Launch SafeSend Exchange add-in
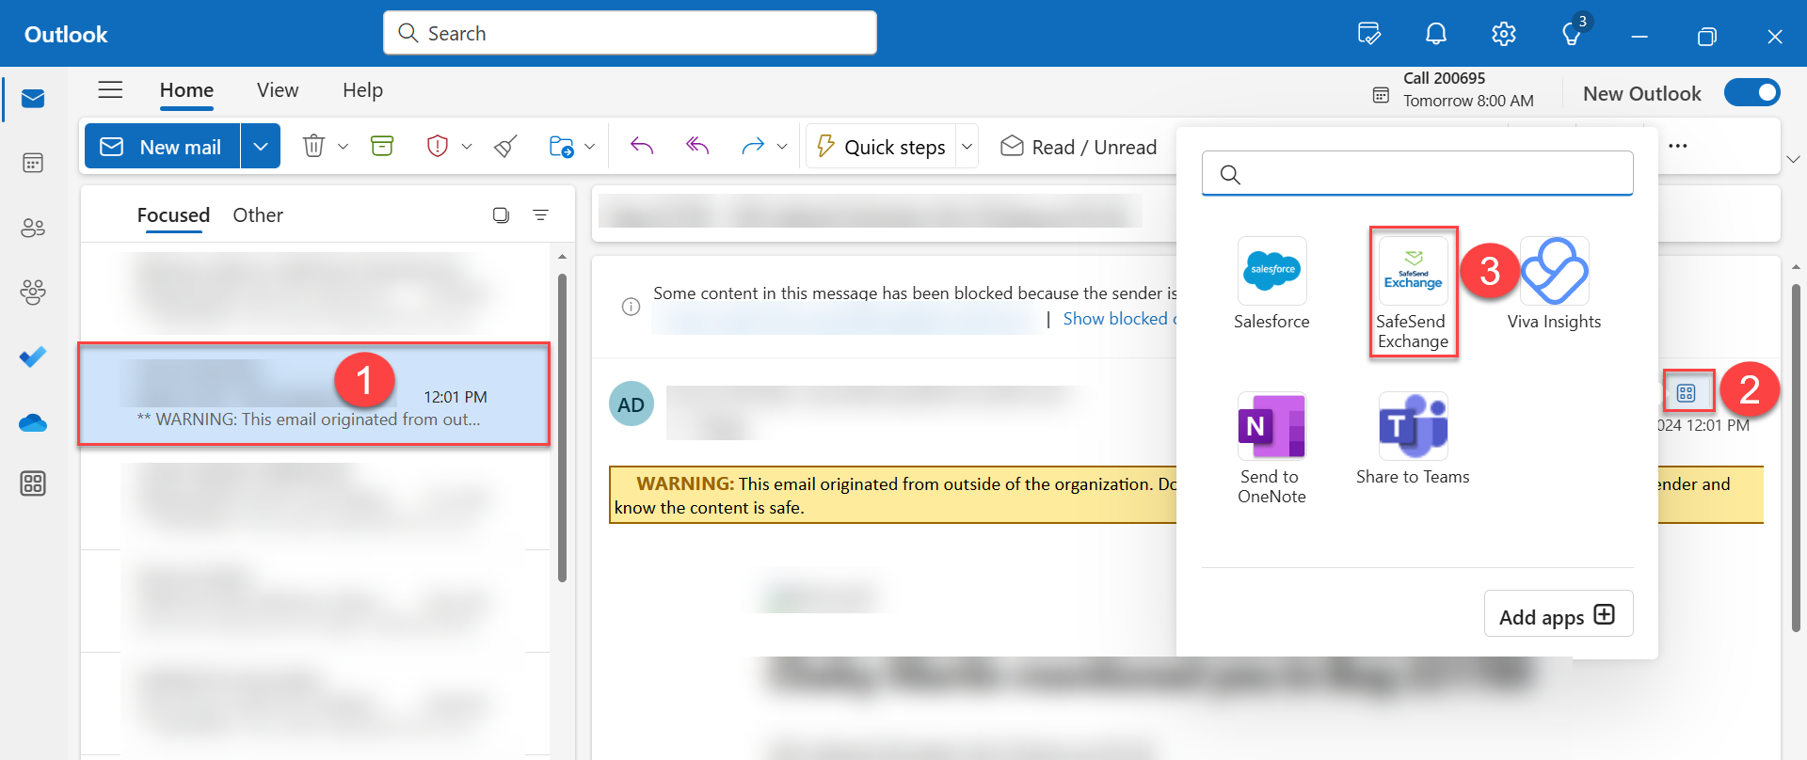Viewport: 1807px width, 760px height. point(1414,292)
